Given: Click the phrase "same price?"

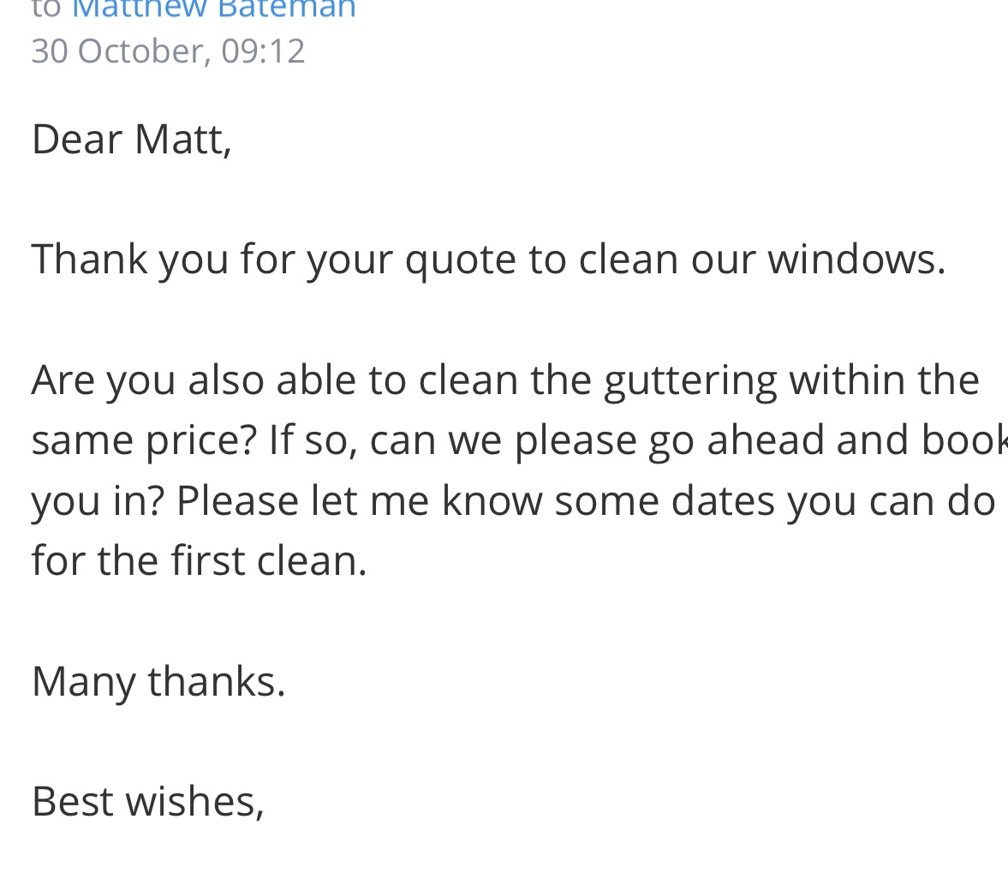Looking at the screenshot, I should tap(144, 441).
